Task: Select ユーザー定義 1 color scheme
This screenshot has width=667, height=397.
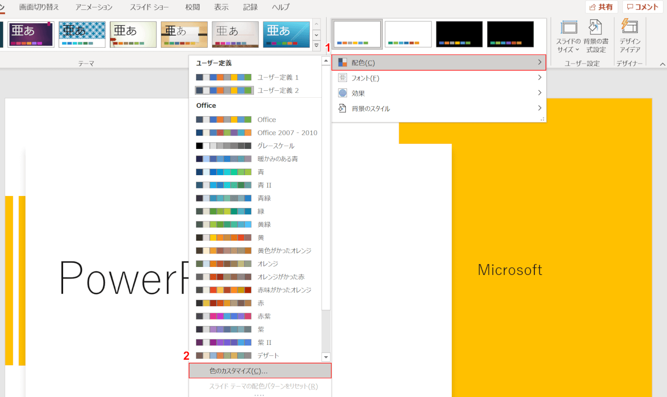Action: (x=255, y=77)
